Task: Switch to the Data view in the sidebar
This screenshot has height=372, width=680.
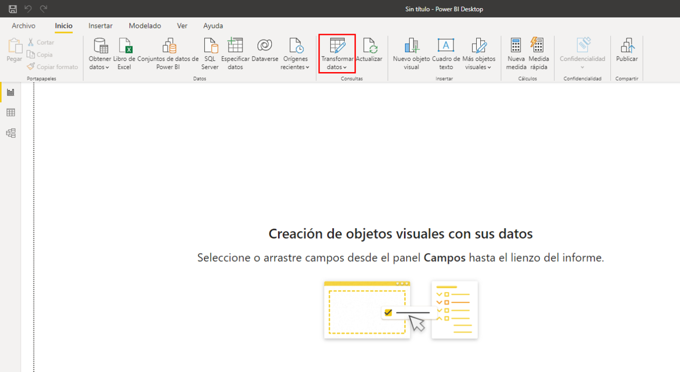Action: pos(11,112)
